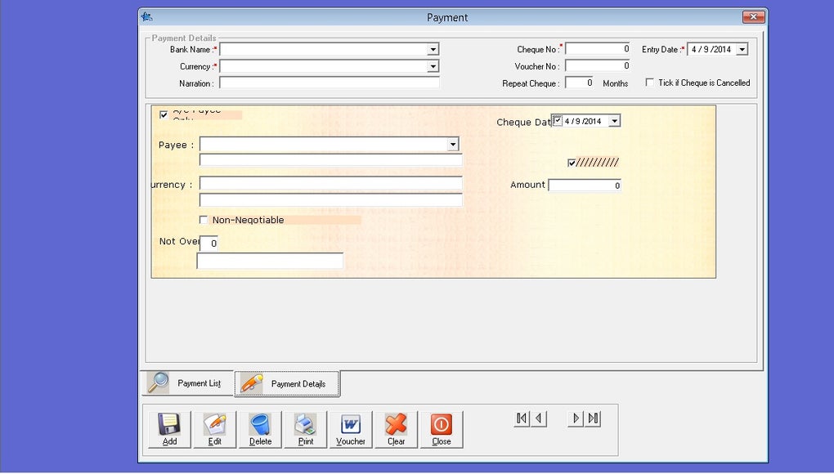Image resolution: width=834 pixels, height=474 pixels.
Task: Jump to first record navigation arrow
Action: coord(522,418)
